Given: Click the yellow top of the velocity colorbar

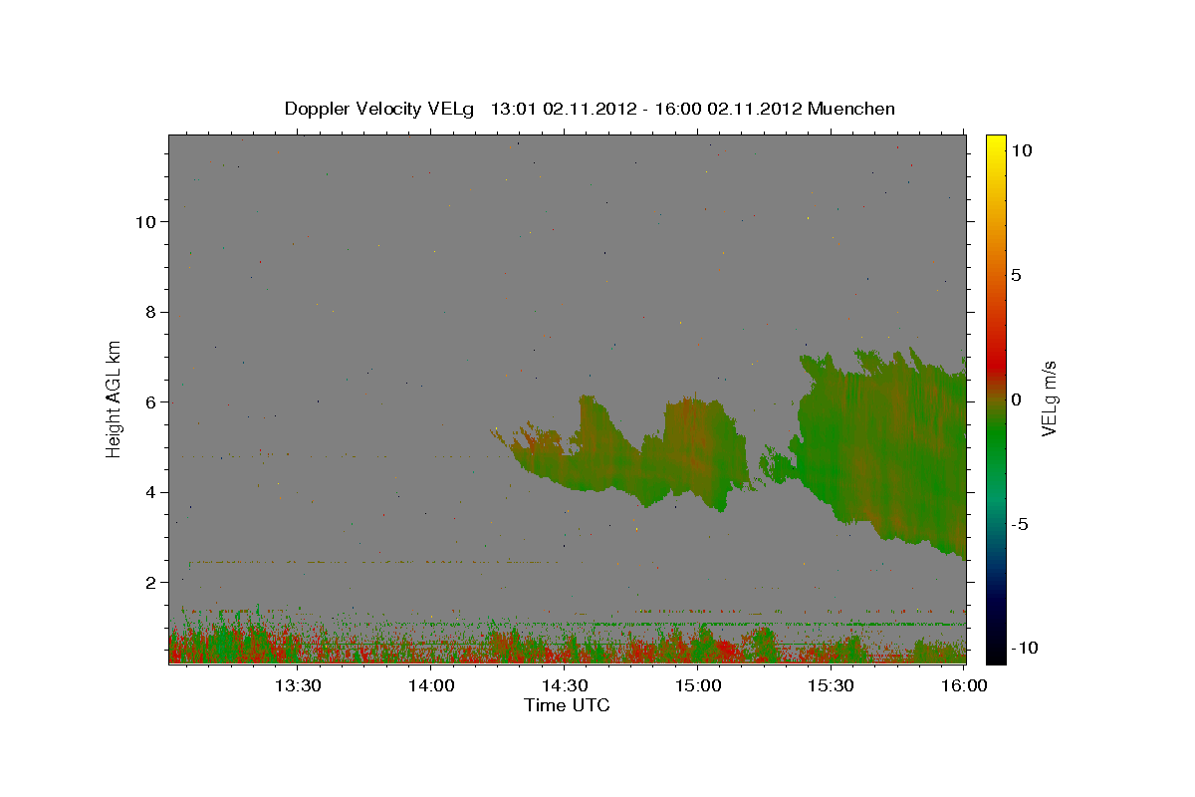Looking at the screenshot, I should [x=995, y=144].
